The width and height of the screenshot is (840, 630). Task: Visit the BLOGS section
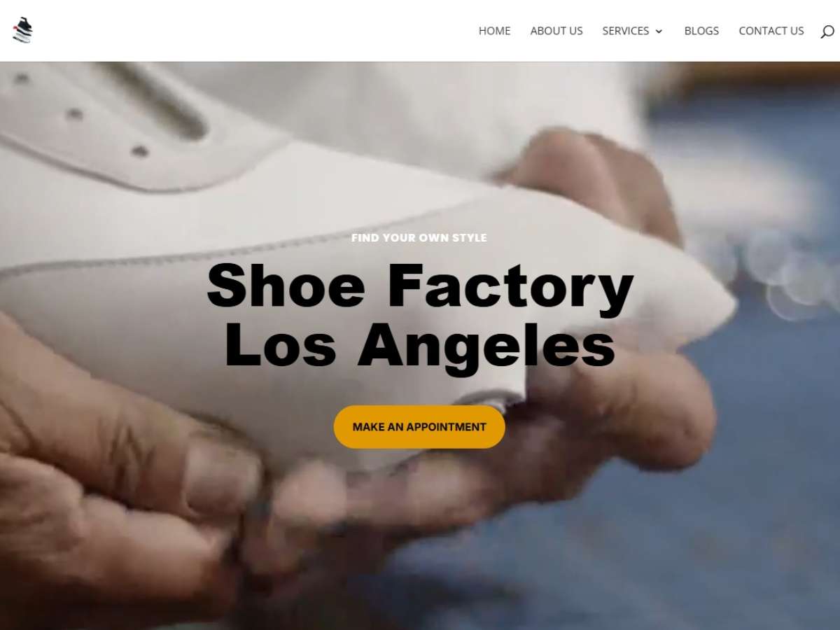(x=701, y=31)
